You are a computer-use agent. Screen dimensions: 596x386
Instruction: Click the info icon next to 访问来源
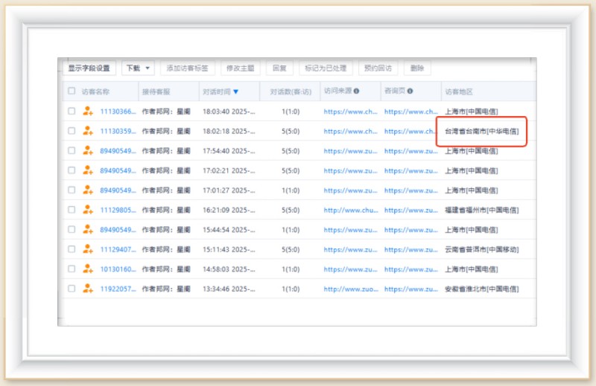tap(356, 91)
